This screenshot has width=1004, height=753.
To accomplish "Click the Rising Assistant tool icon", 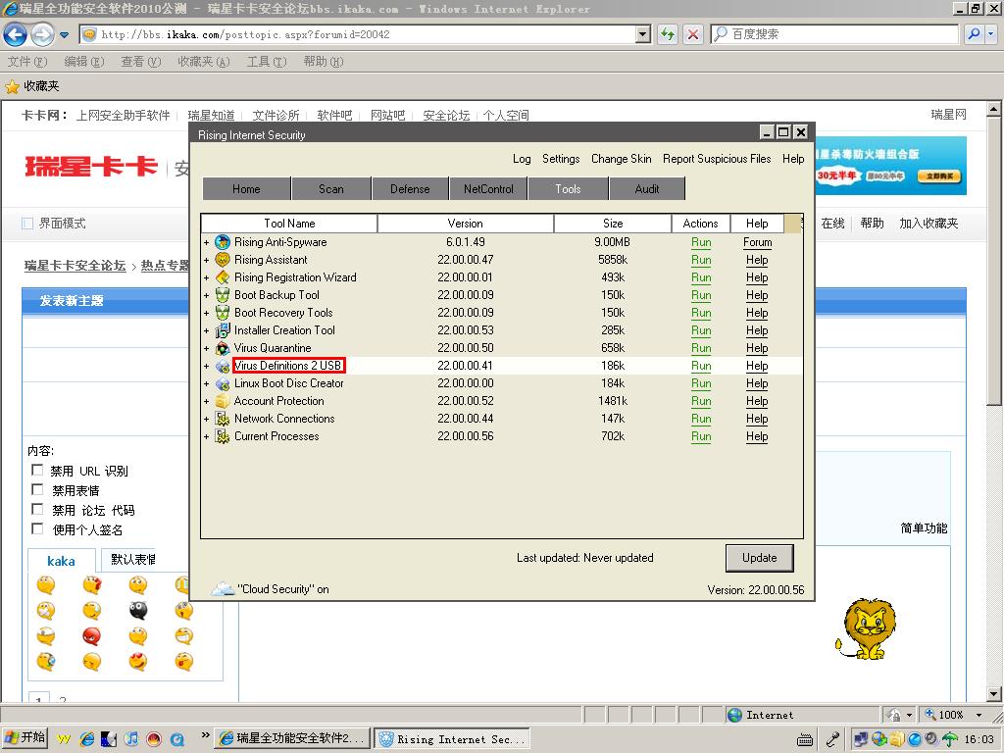I will (223, 260).
